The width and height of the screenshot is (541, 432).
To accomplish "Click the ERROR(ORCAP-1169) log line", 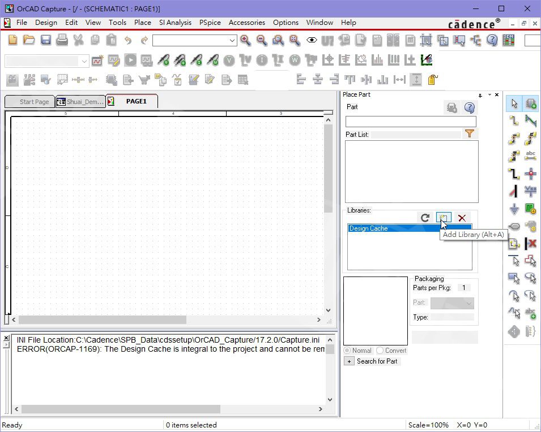I will click(x=171, y=349).
